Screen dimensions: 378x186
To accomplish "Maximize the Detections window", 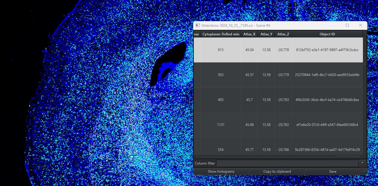I will pyautogui.click(x=347, y=25).
